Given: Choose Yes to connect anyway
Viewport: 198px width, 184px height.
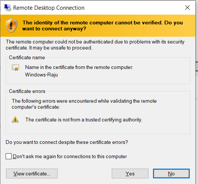Looking at the screenshot, I should pyautogui.click(x=130, y=174).
